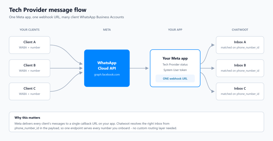Open the Inbox B card
Viewport: 273px width, 141px height.
(x=240, y=68)
